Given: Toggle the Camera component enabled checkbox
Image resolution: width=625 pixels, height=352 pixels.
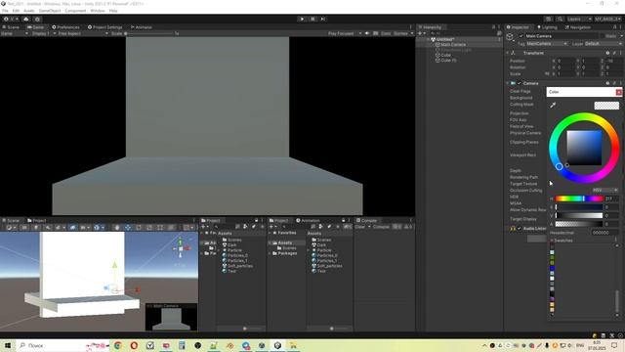Looking at the screenshot, I should click(519, 83).
